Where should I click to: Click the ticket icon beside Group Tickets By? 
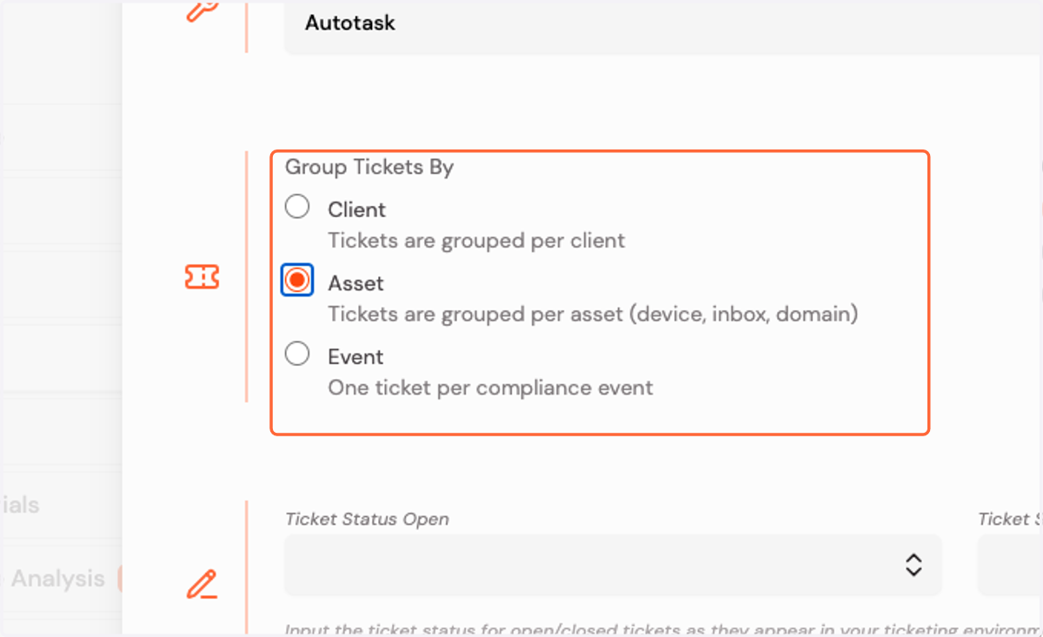202,277
